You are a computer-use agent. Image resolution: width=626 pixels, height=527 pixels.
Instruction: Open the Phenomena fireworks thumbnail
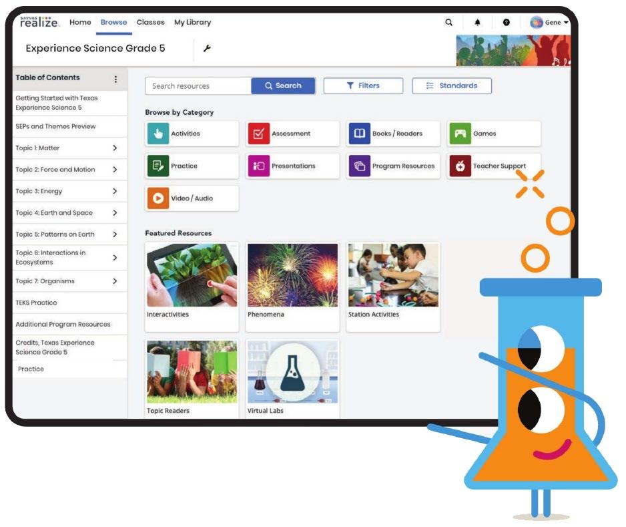tap(292, 275)
